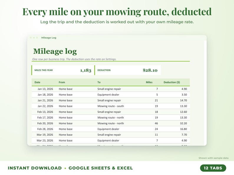Image resolution: width=234 pixels, height=175 pixels.
Task: Click Small engine repair in Mar 19 row
Action: click(109, 135)
